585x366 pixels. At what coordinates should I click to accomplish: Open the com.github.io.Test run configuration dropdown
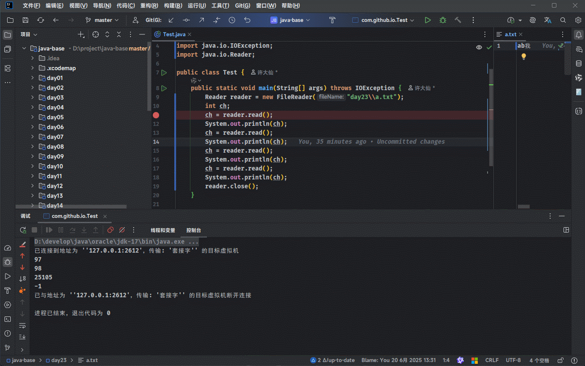(x=383, y=20)
